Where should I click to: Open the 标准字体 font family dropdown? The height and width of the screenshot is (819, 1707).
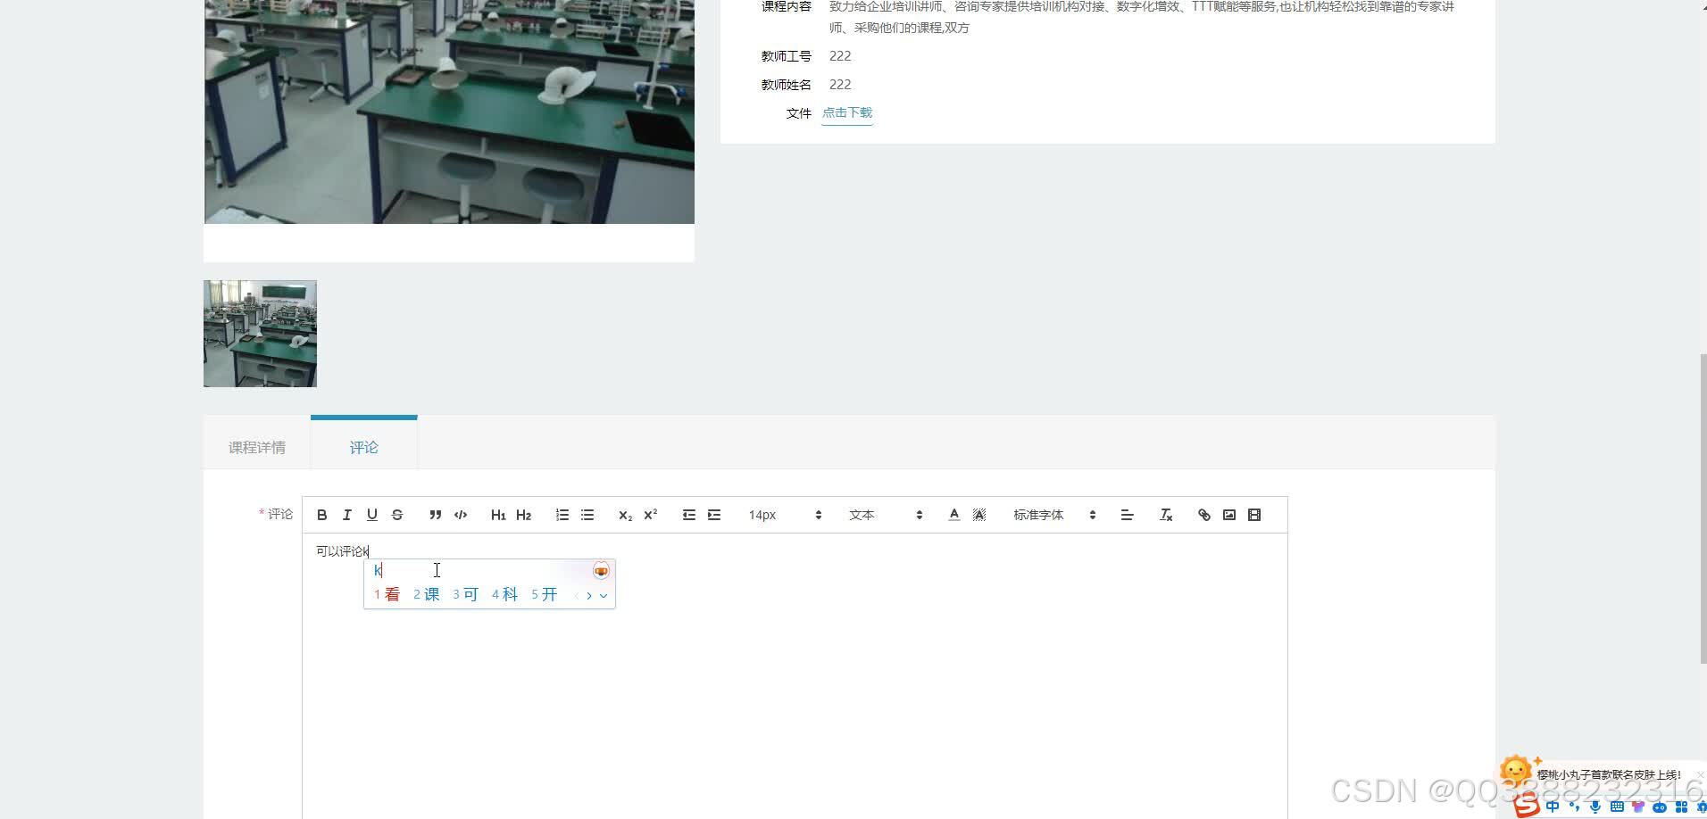point(1053,515)
